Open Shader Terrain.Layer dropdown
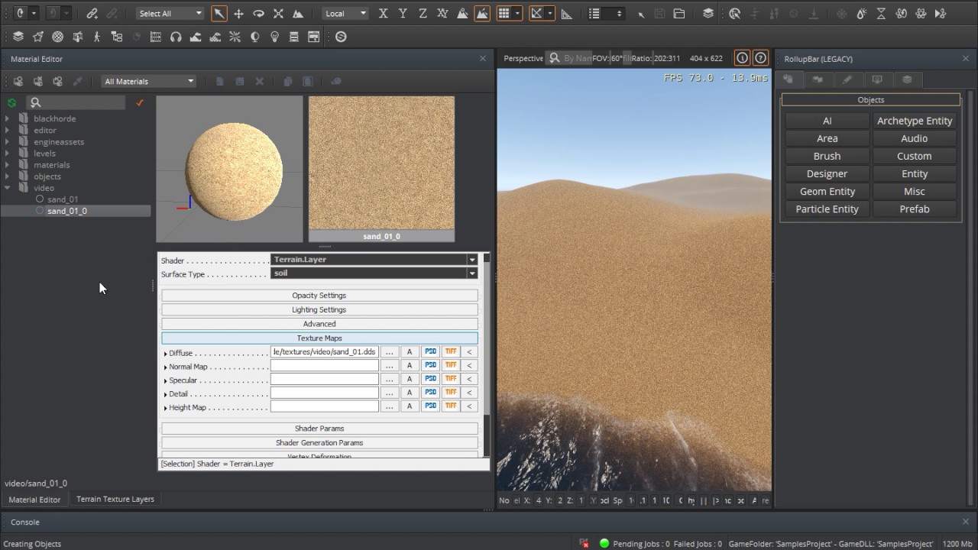The height and width of the screenshot is (550, 978). pyautogui.click(x=374, y=260)
